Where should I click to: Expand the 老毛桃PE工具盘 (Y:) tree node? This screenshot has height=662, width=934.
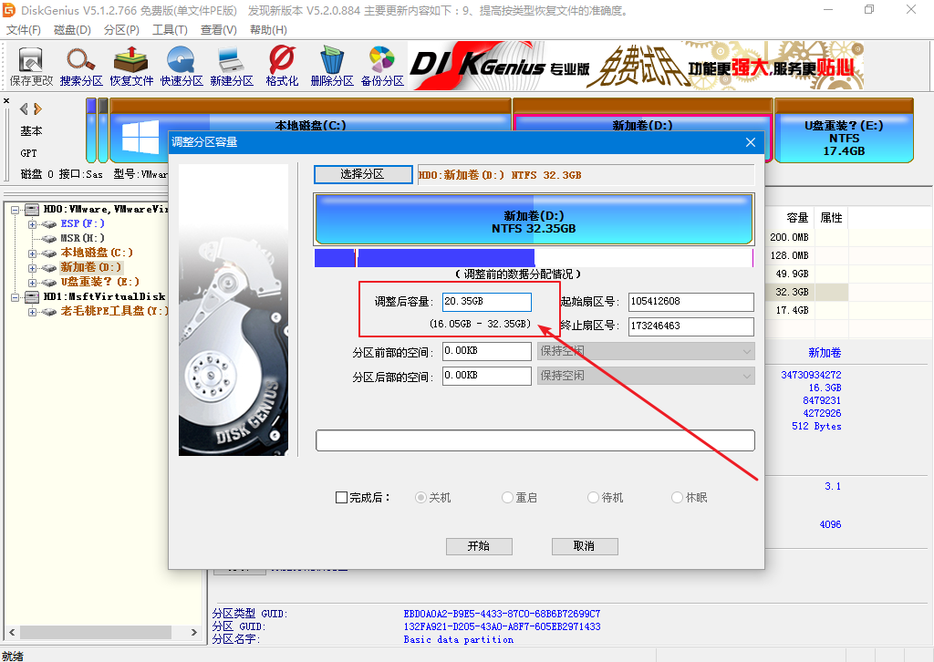(x=32, y=311)
